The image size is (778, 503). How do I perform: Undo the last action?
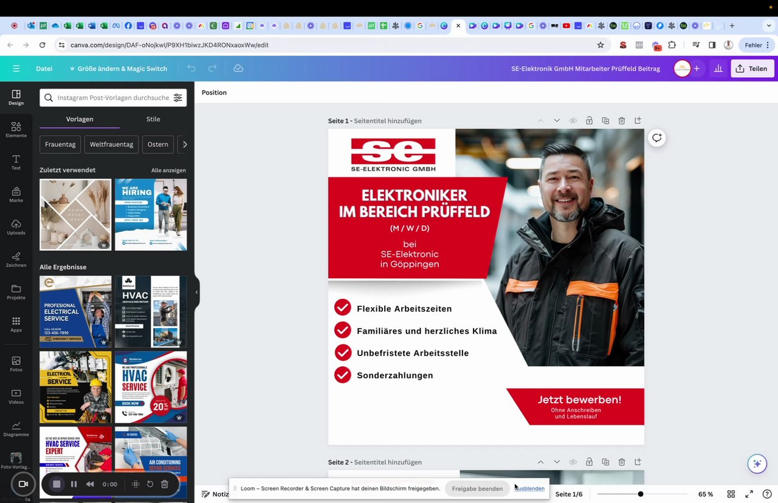(191, 69)
